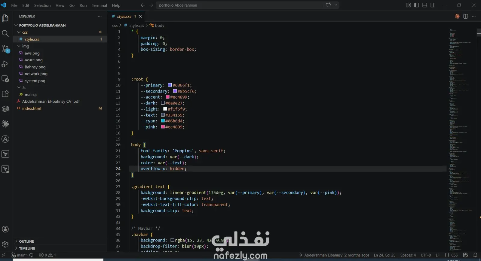Change end of line sequence LF

point(438,255)
